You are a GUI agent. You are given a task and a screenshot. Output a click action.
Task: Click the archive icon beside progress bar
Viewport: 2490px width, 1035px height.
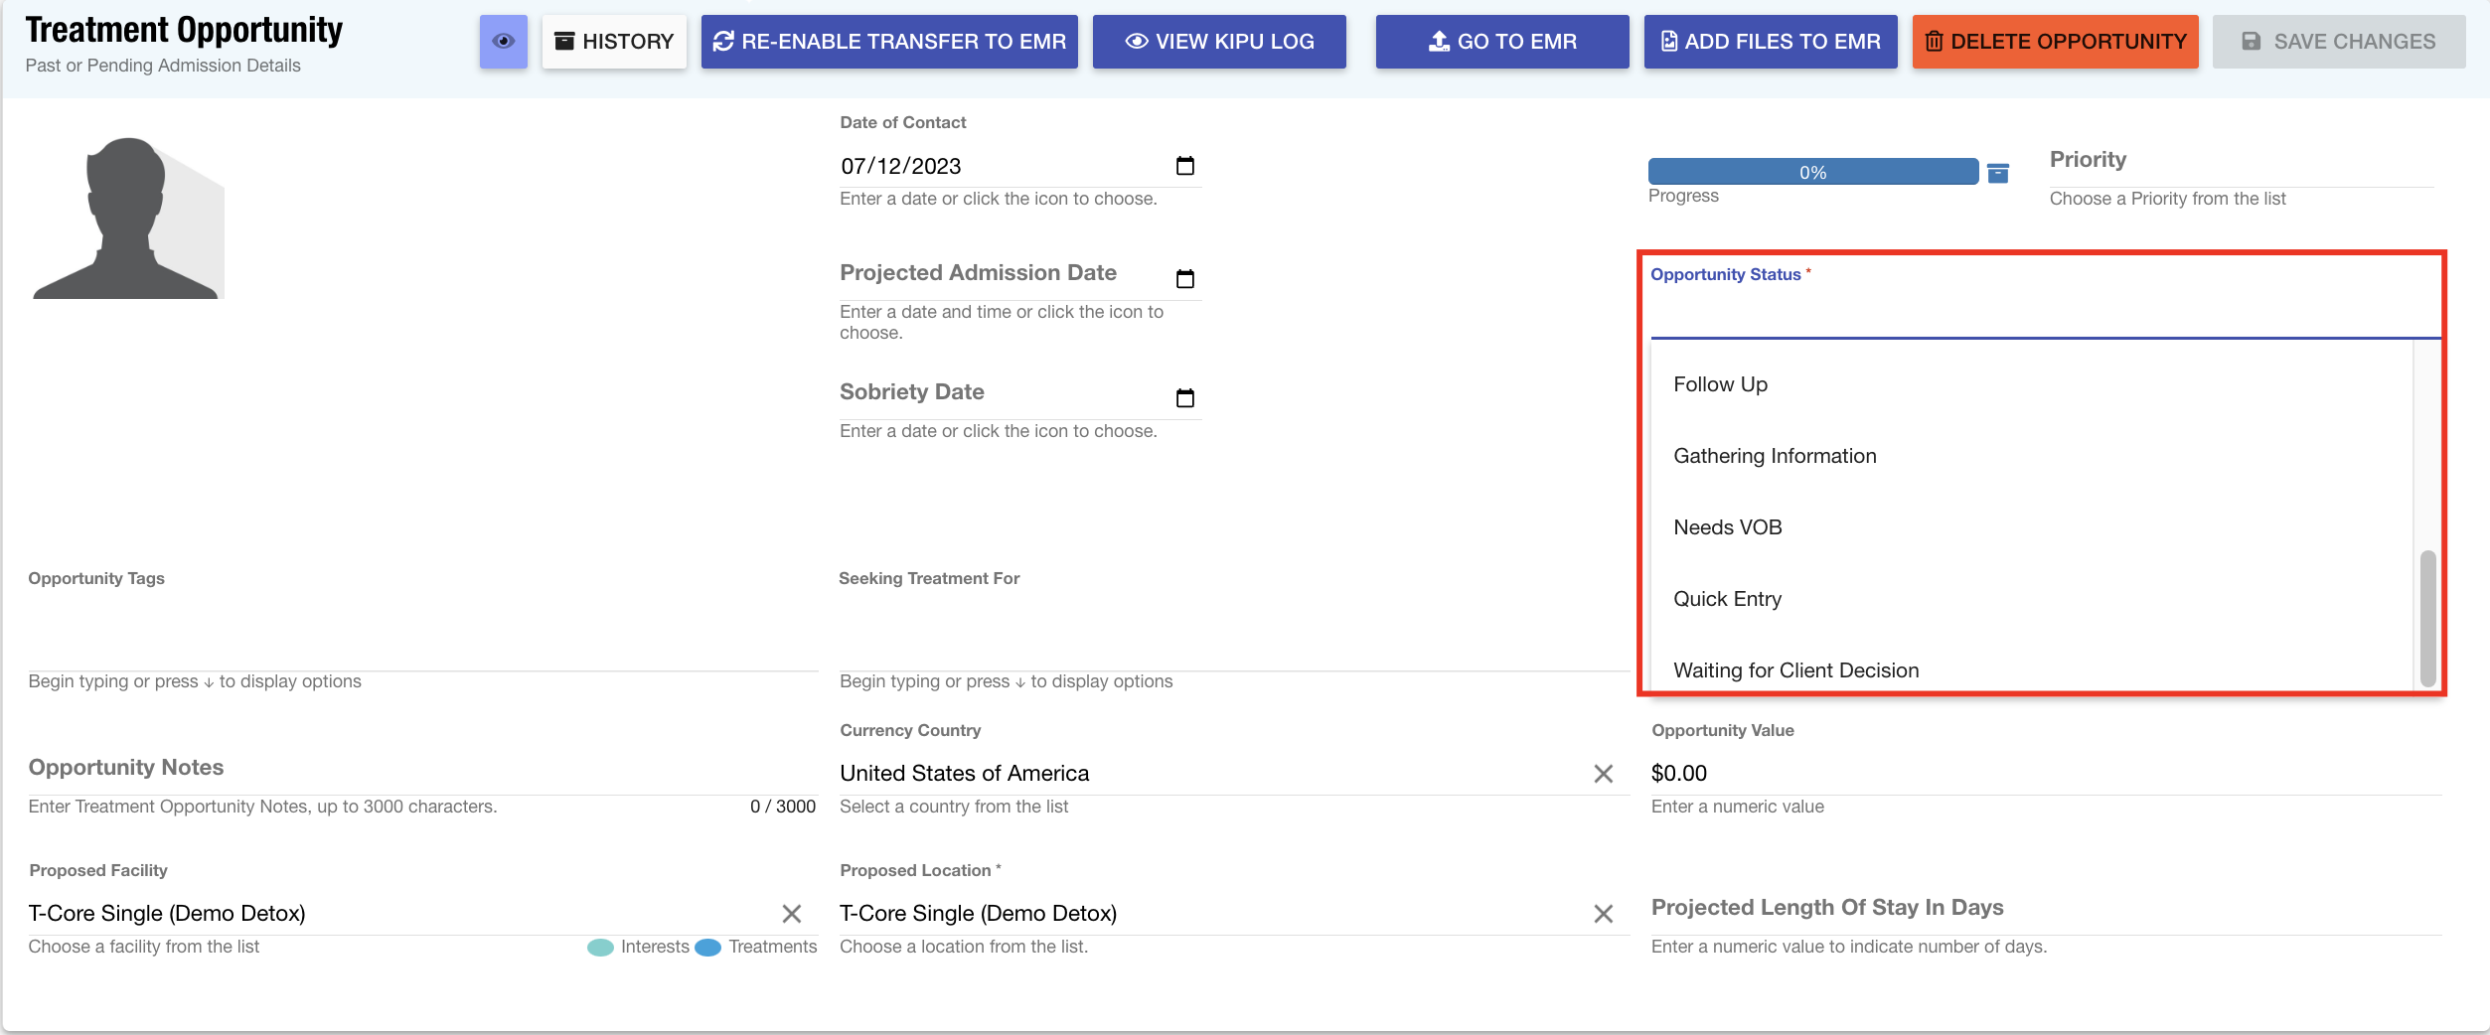click(x=1998, y=174)
